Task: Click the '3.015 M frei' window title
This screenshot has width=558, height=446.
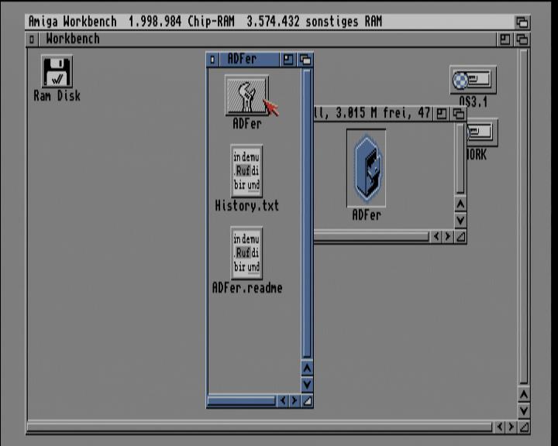Action: [372, 114]
